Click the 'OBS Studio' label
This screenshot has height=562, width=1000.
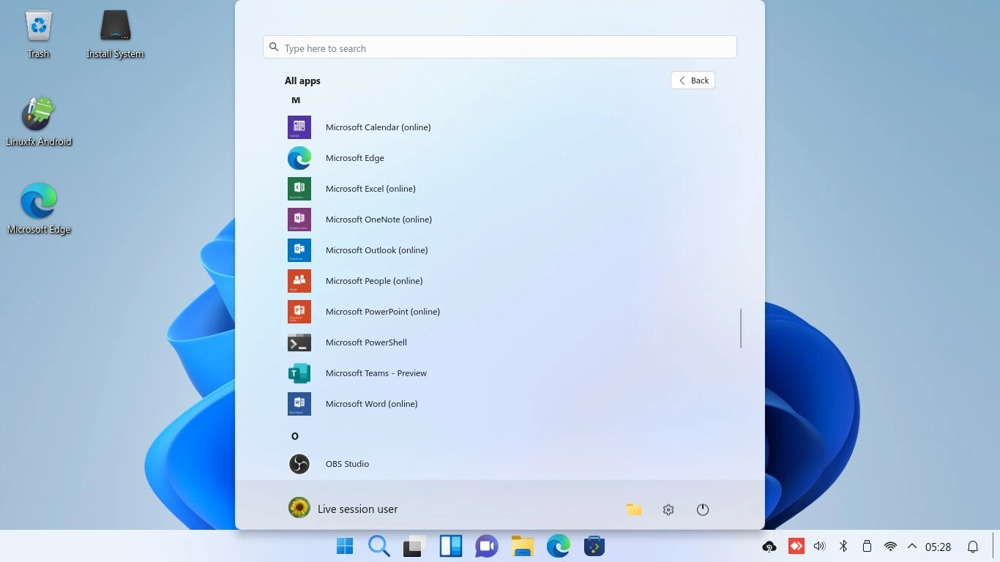coord(347,464)
